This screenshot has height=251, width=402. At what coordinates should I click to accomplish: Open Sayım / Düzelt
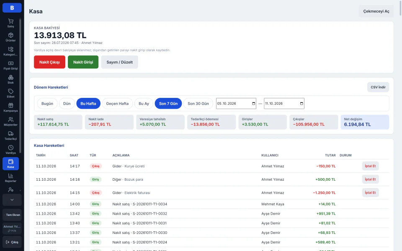[119, 62]
